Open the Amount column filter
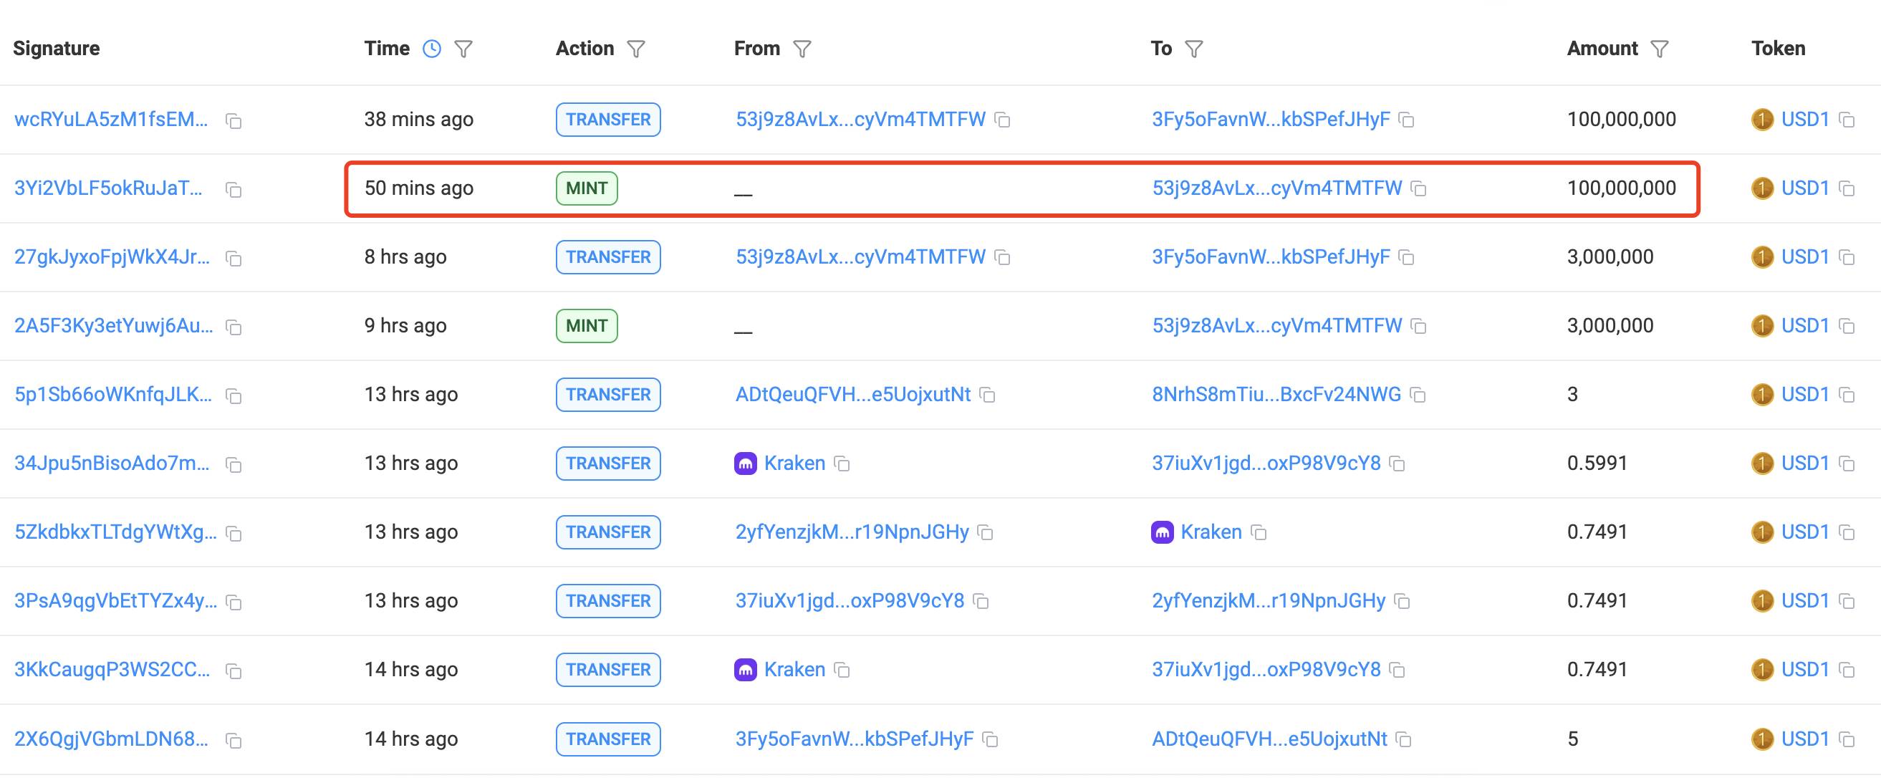Viewport: 1881px width, 778px height. tap(1660, 49)
